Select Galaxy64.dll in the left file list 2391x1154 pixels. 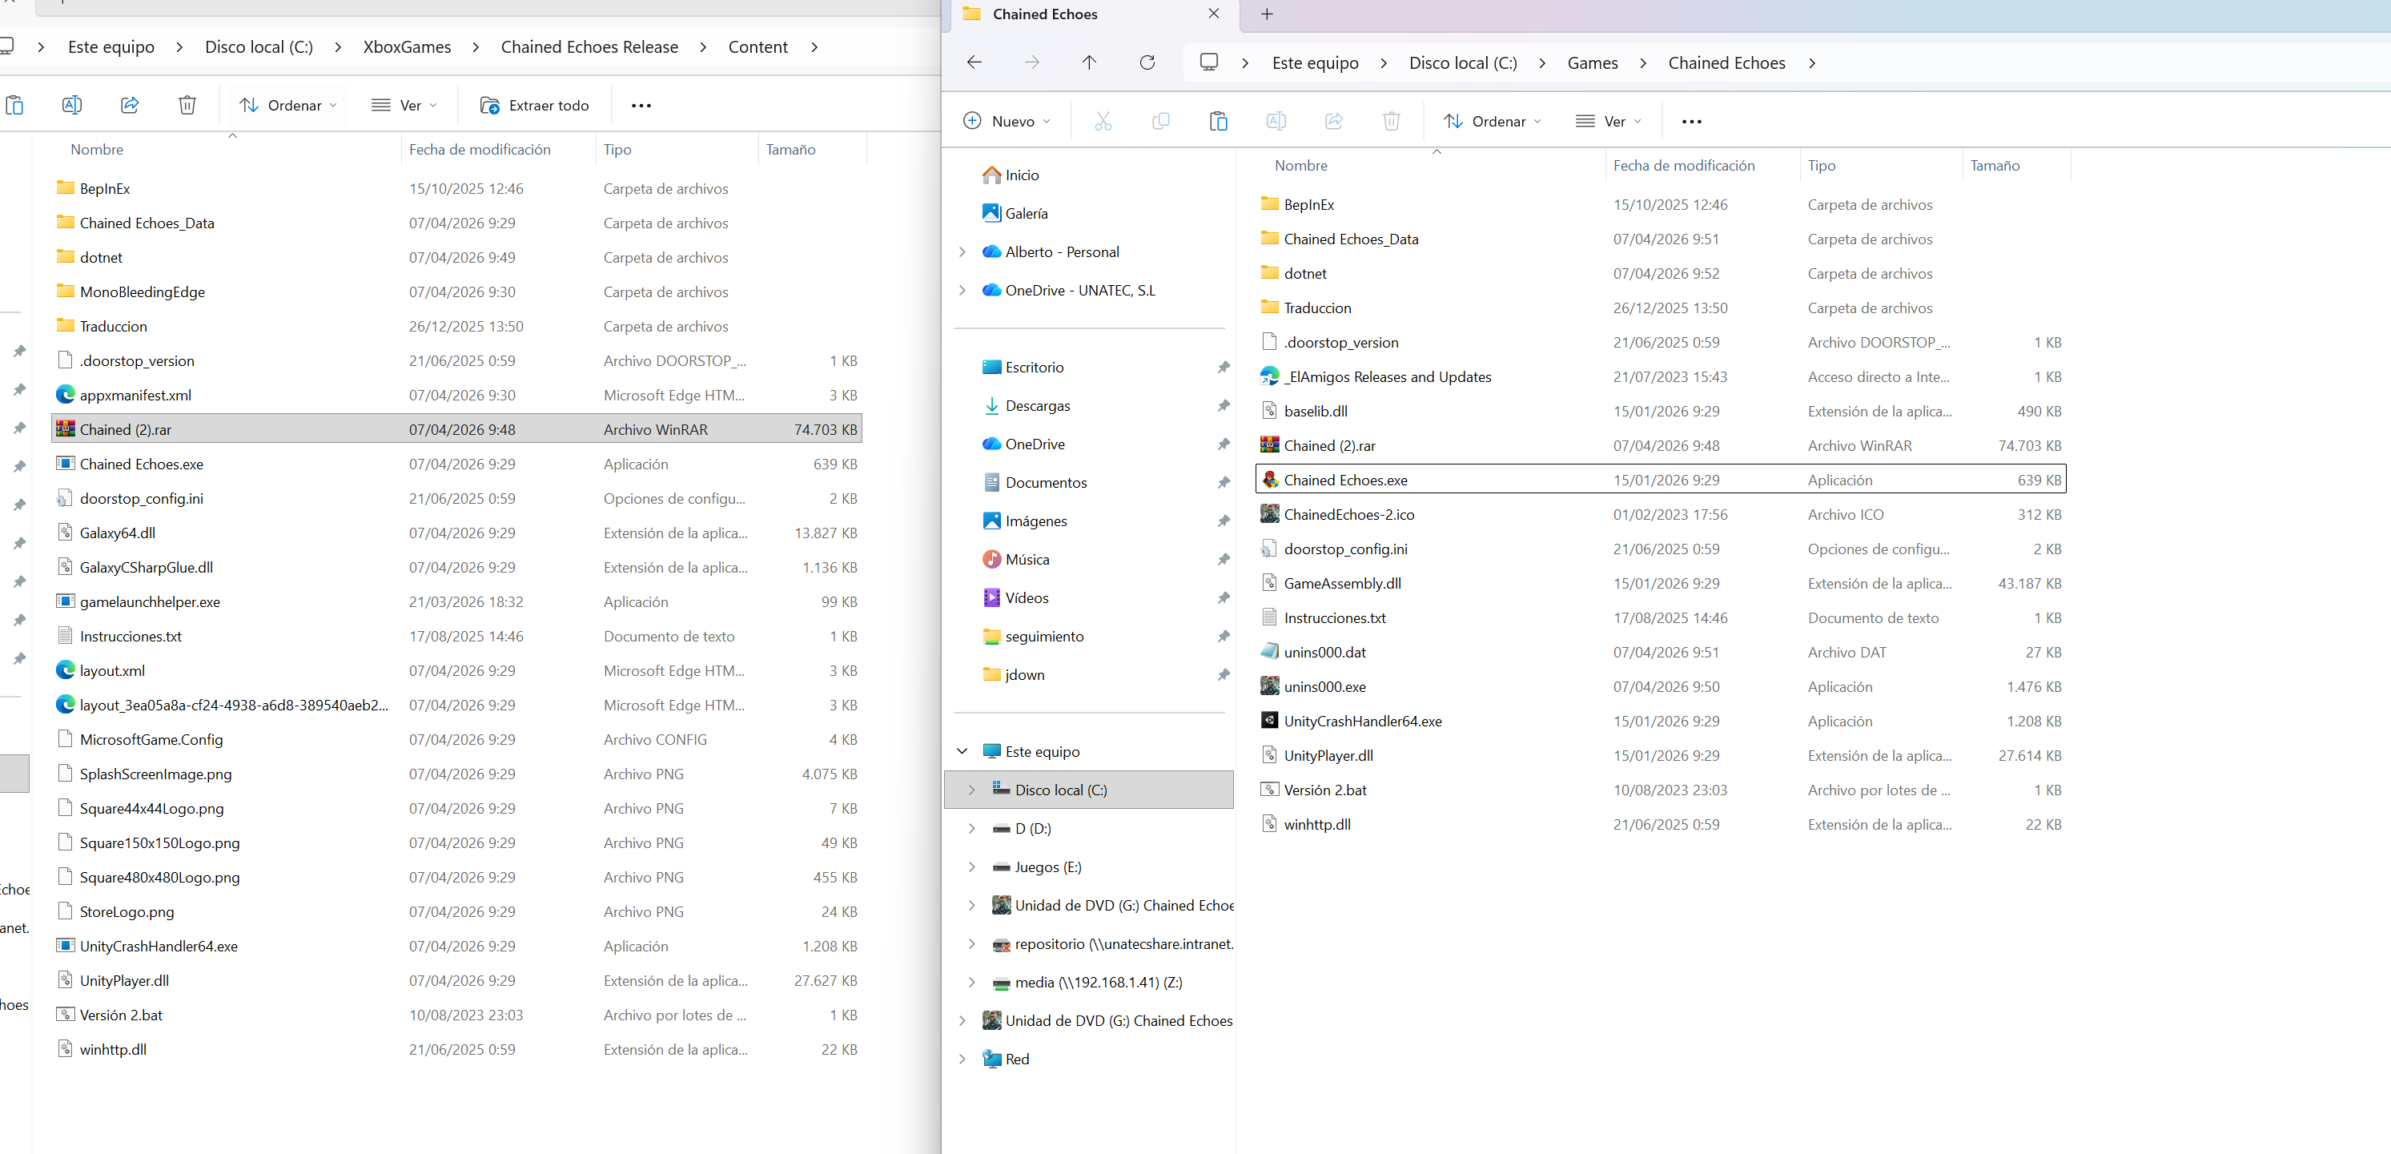coord(117,533)
